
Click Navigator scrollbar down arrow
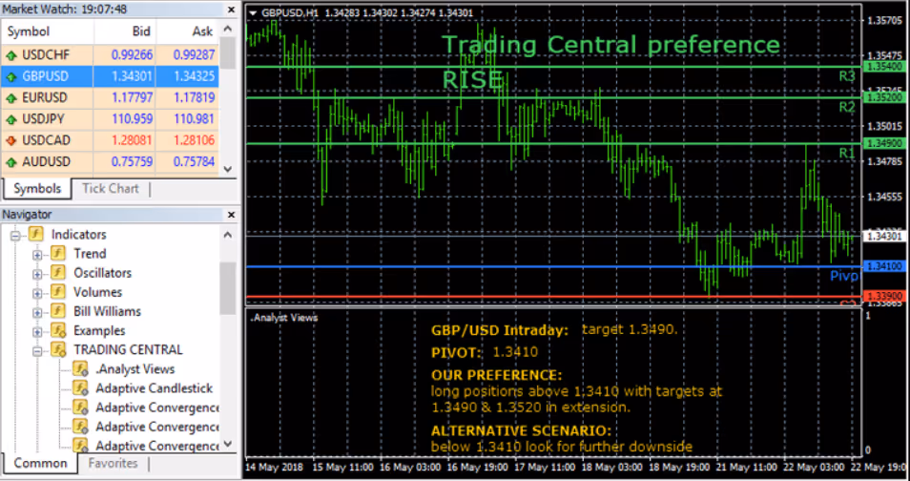[227, 444]
